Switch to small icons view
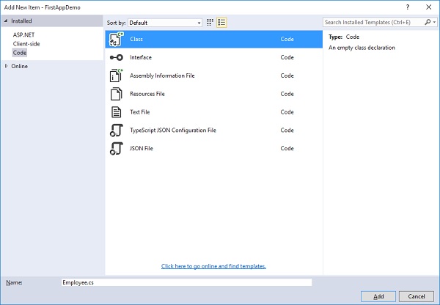Image resolution: width=440 pixels, height=305 pixels. (210, 23)
